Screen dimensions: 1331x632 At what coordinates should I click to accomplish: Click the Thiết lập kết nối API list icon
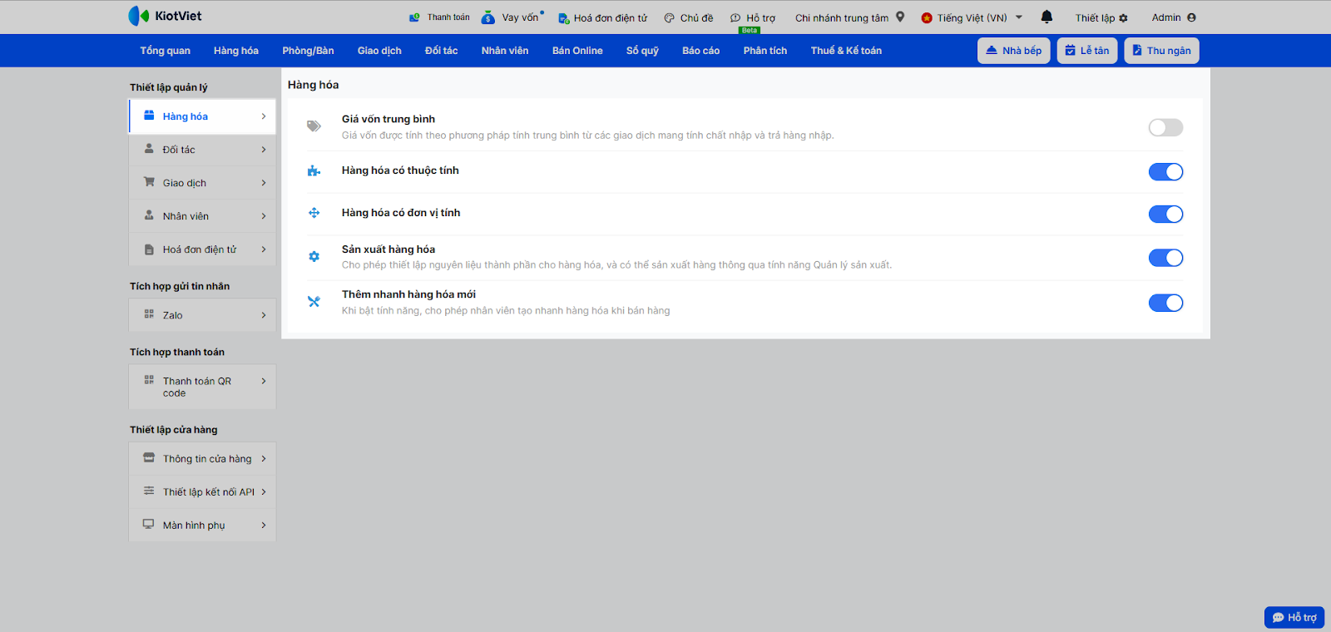[149, 491]
